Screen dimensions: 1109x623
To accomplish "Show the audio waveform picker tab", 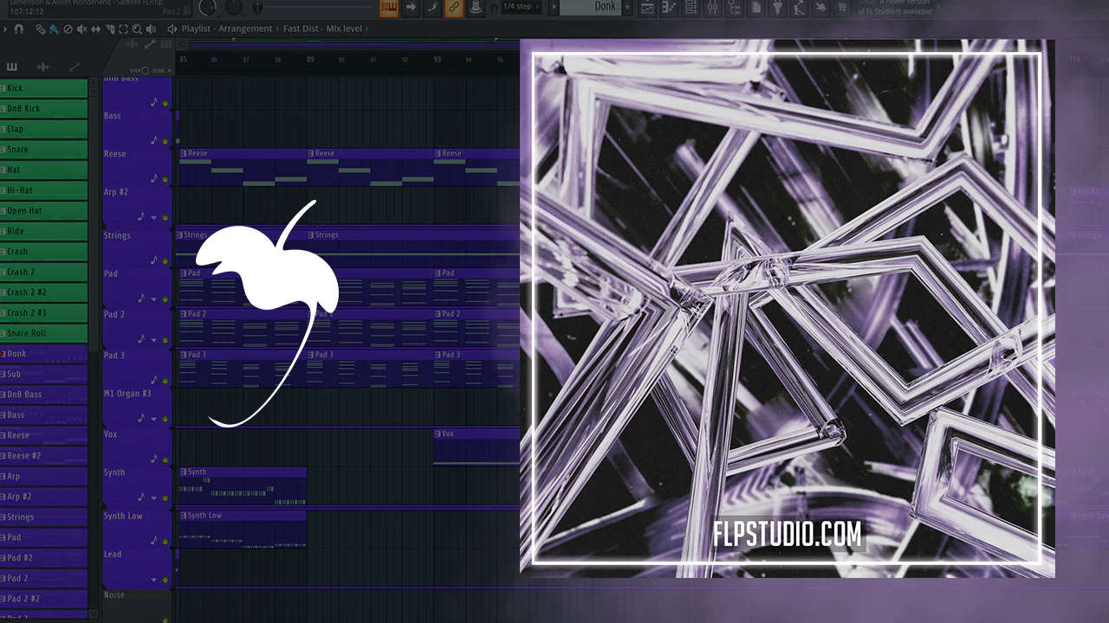I will tap(42, 67).
